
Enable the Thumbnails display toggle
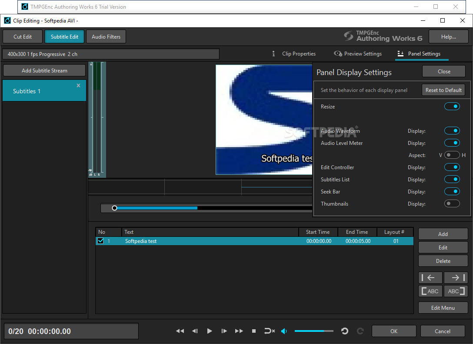[x=452, y=204]
